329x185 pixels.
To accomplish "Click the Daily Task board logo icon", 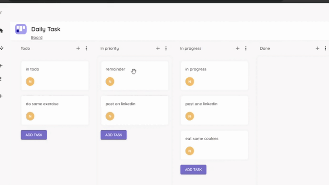I will click(21, 29).
